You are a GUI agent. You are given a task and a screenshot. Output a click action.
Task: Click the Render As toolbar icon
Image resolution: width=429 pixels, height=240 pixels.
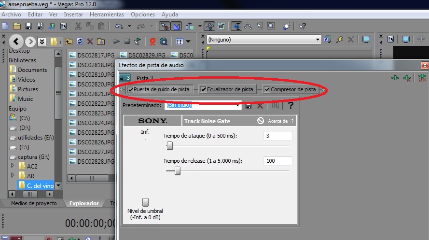tap(52, 26)
